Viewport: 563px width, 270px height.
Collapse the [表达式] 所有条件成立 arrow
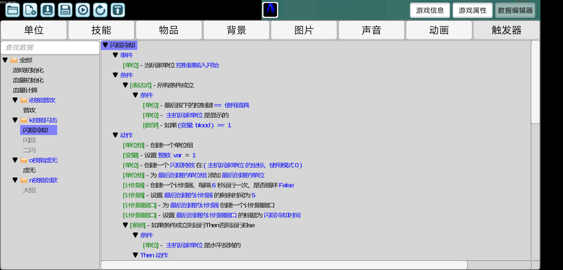125,85
